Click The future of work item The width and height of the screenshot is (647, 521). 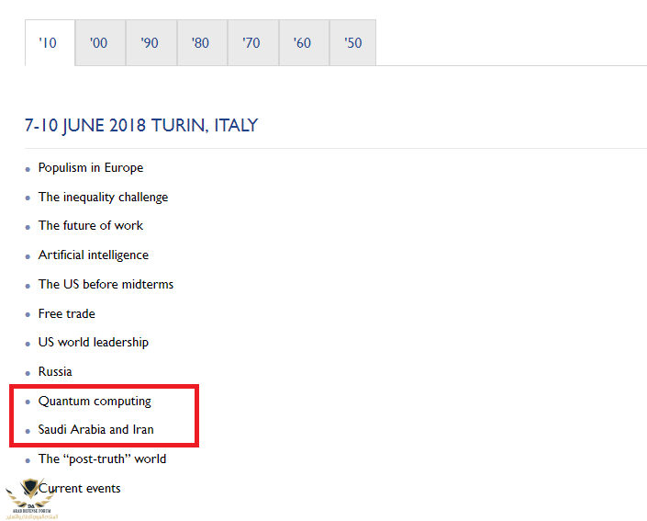click(91, 226)
